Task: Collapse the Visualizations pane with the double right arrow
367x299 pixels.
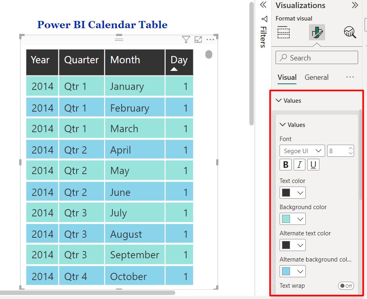Action: pyautogui.click(x=355, y=5)
